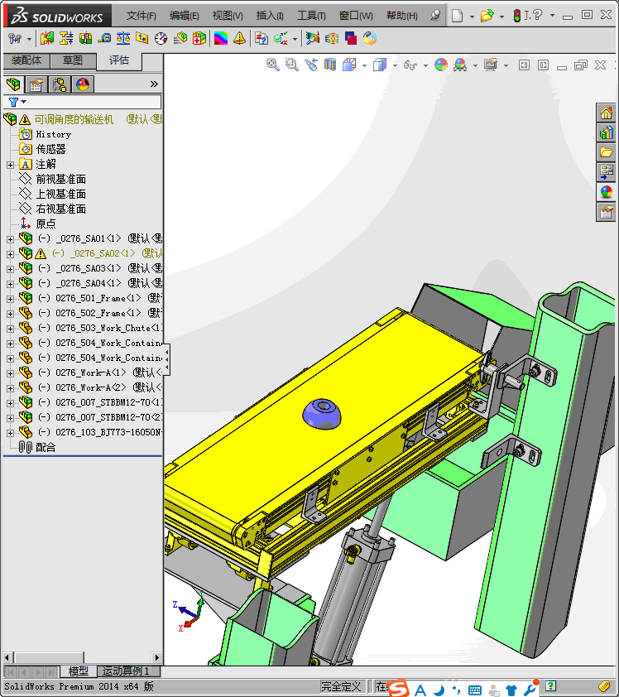This screenshot has height=697, width=619.
Task: Click the Previous View icon
Action: tap(311, 65)
